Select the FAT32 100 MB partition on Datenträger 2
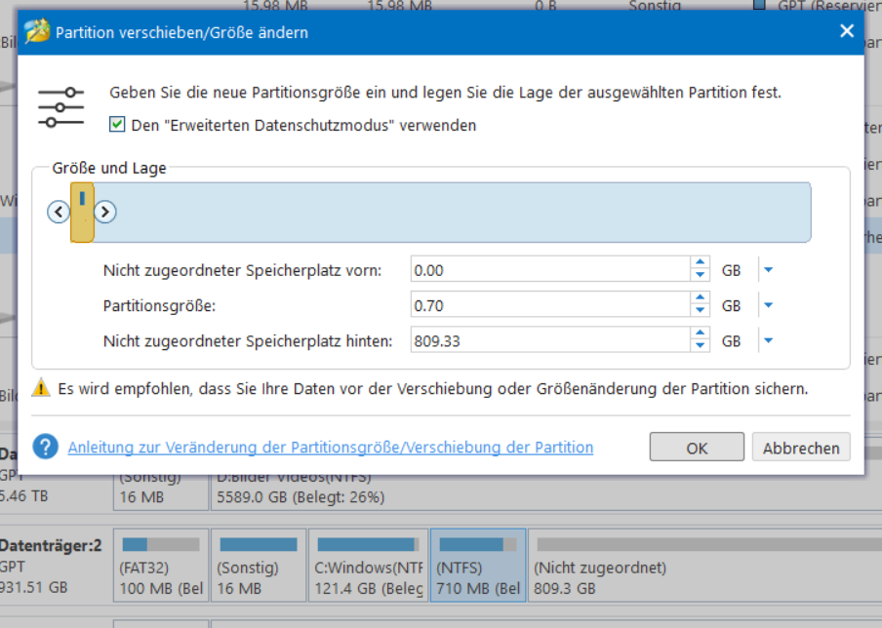The width and height of the screenshot is (882, 628). [x=161, y=565]
